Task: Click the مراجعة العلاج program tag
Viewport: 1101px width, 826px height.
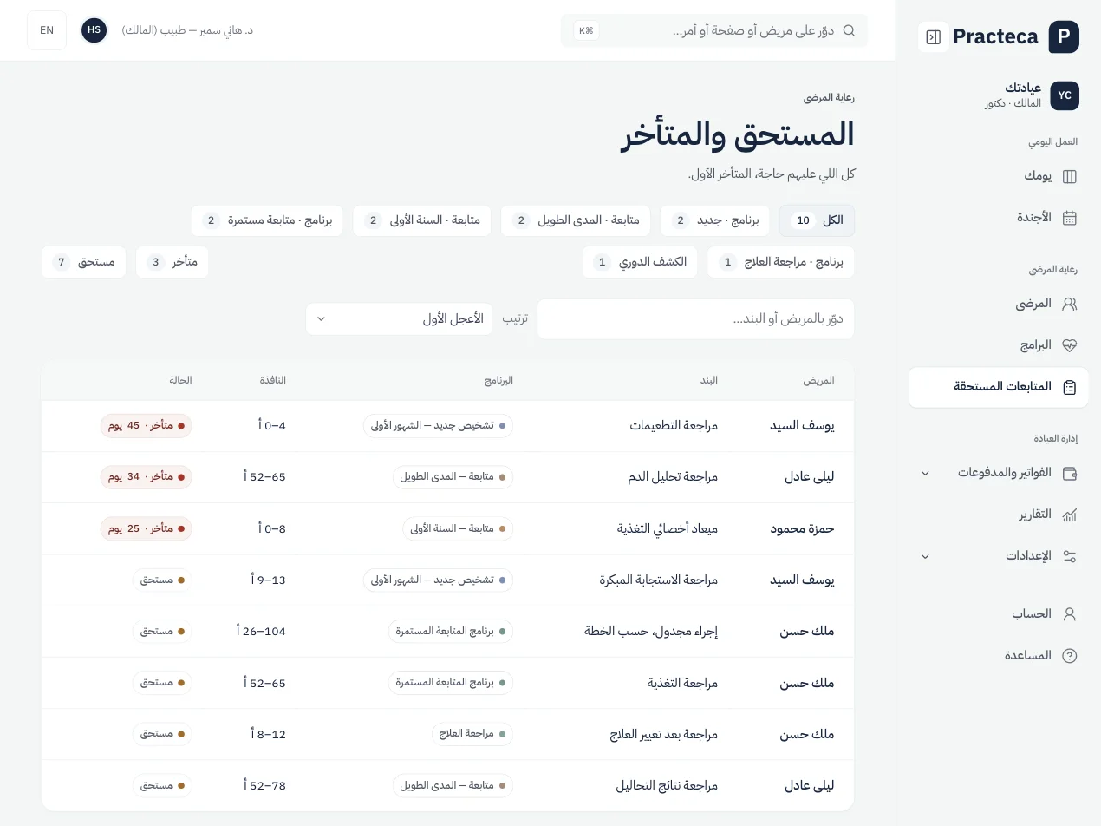Action: point(472,734)
